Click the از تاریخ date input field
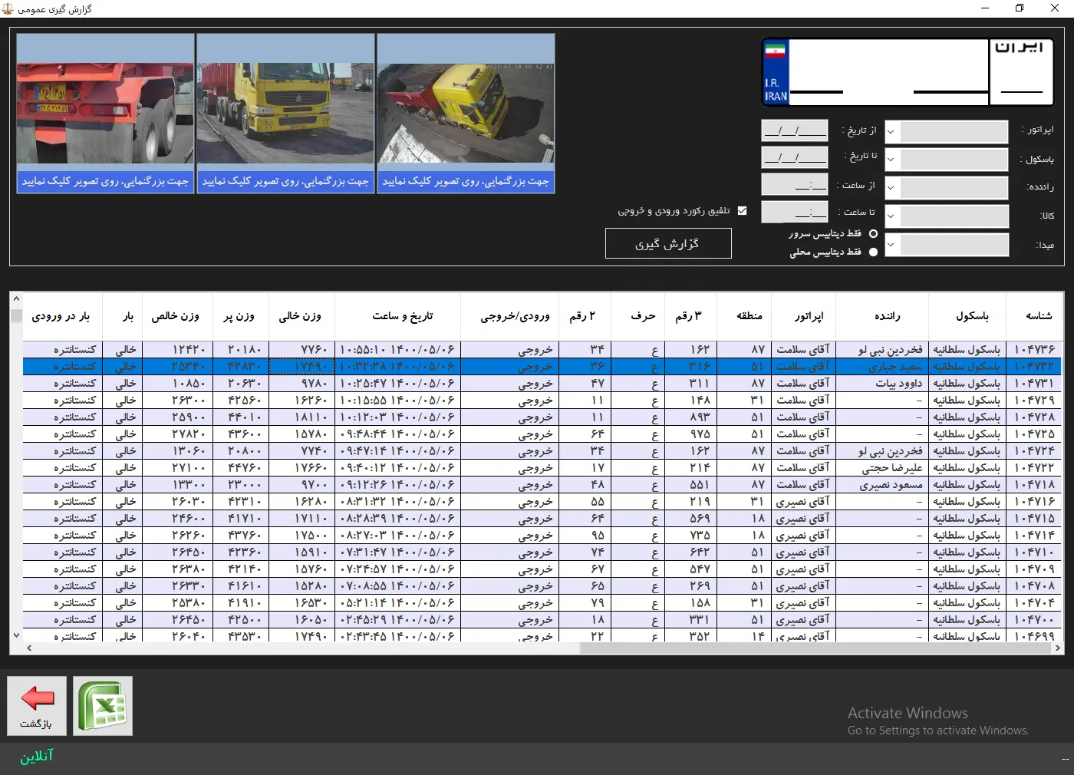This screenshot has width=1074, height=775. pyautogui.click(x=794, y=131)
